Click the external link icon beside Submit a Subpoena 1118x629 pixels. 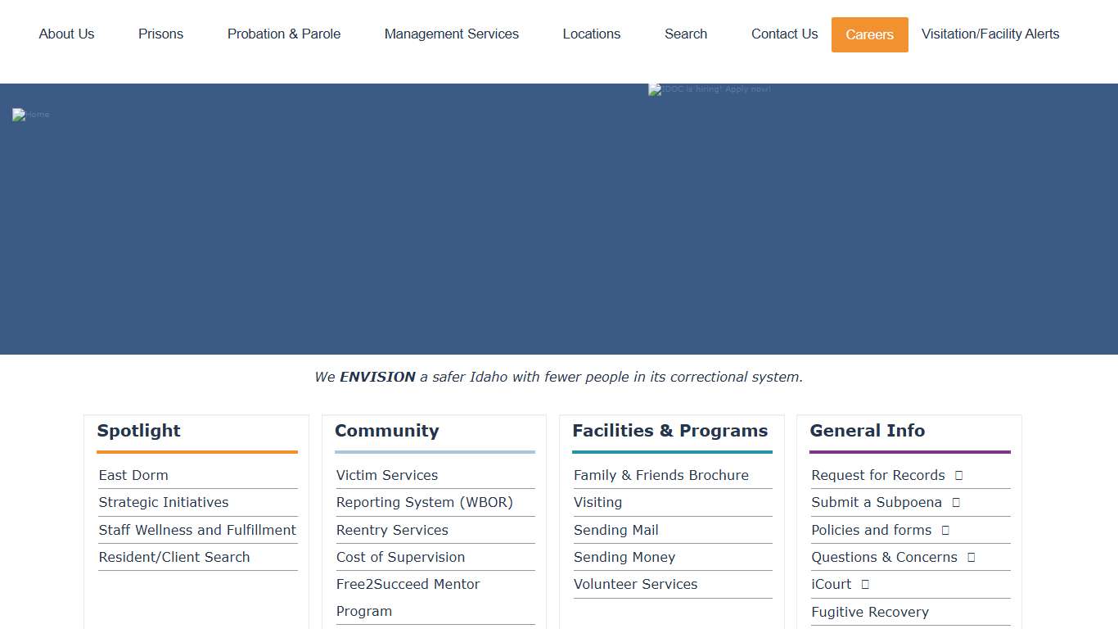[955, 502]
